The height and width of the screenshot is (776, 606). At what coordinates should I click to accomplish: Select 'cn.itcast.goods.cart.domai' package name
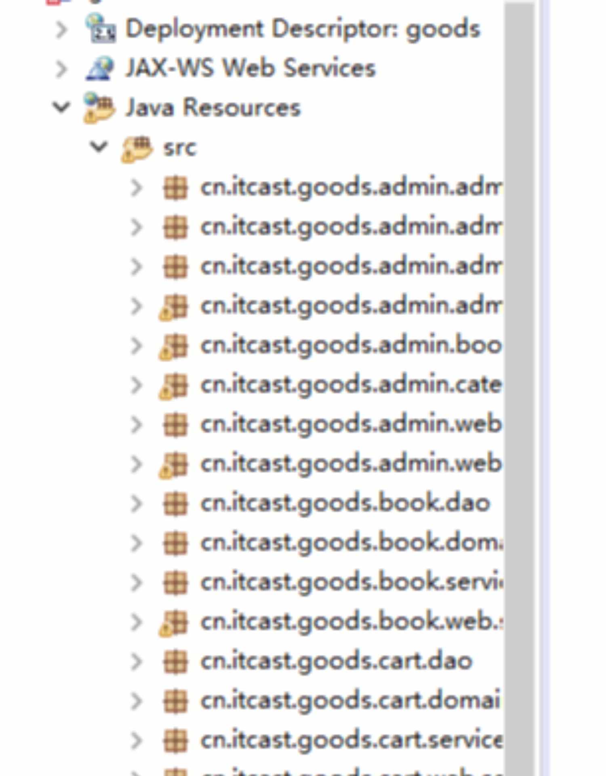351,701
